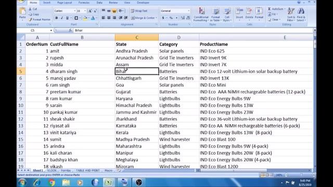
Task: Apply cell borders with the Borders icon
Action: (x=76, y=18)
